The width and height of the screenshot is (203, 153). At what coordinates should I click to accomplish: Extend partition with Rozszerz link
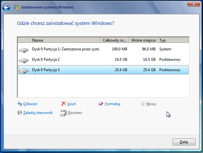(75, 113)
